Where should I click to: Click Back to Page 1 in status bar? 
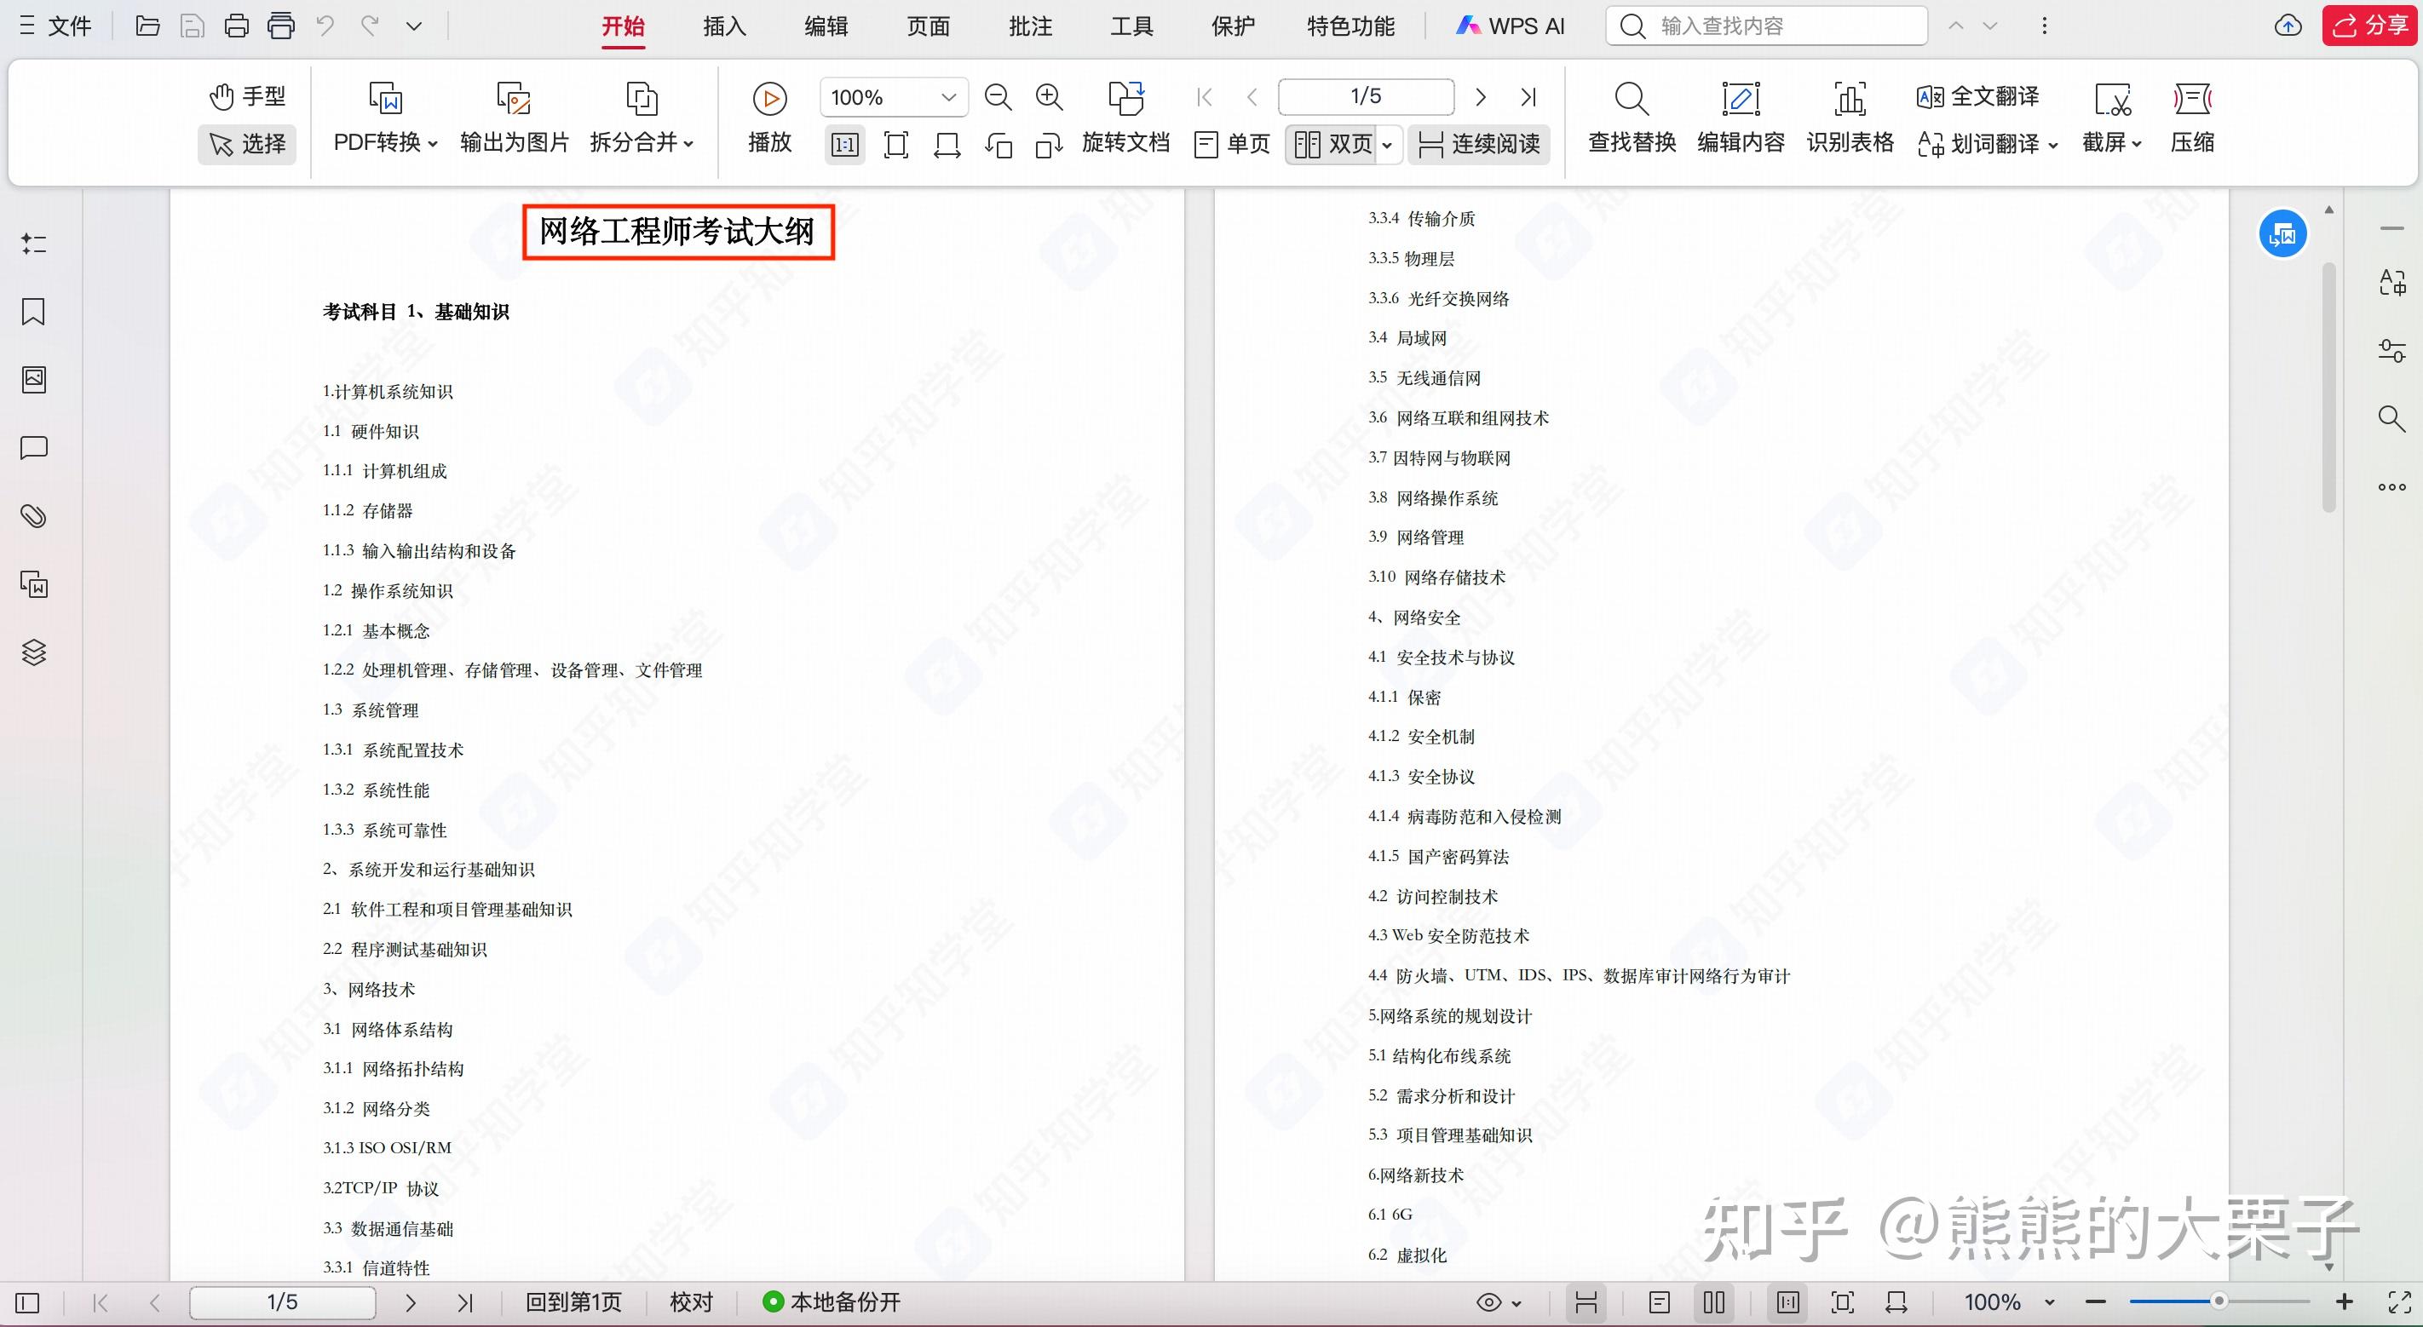click(x=573, y=1302)
